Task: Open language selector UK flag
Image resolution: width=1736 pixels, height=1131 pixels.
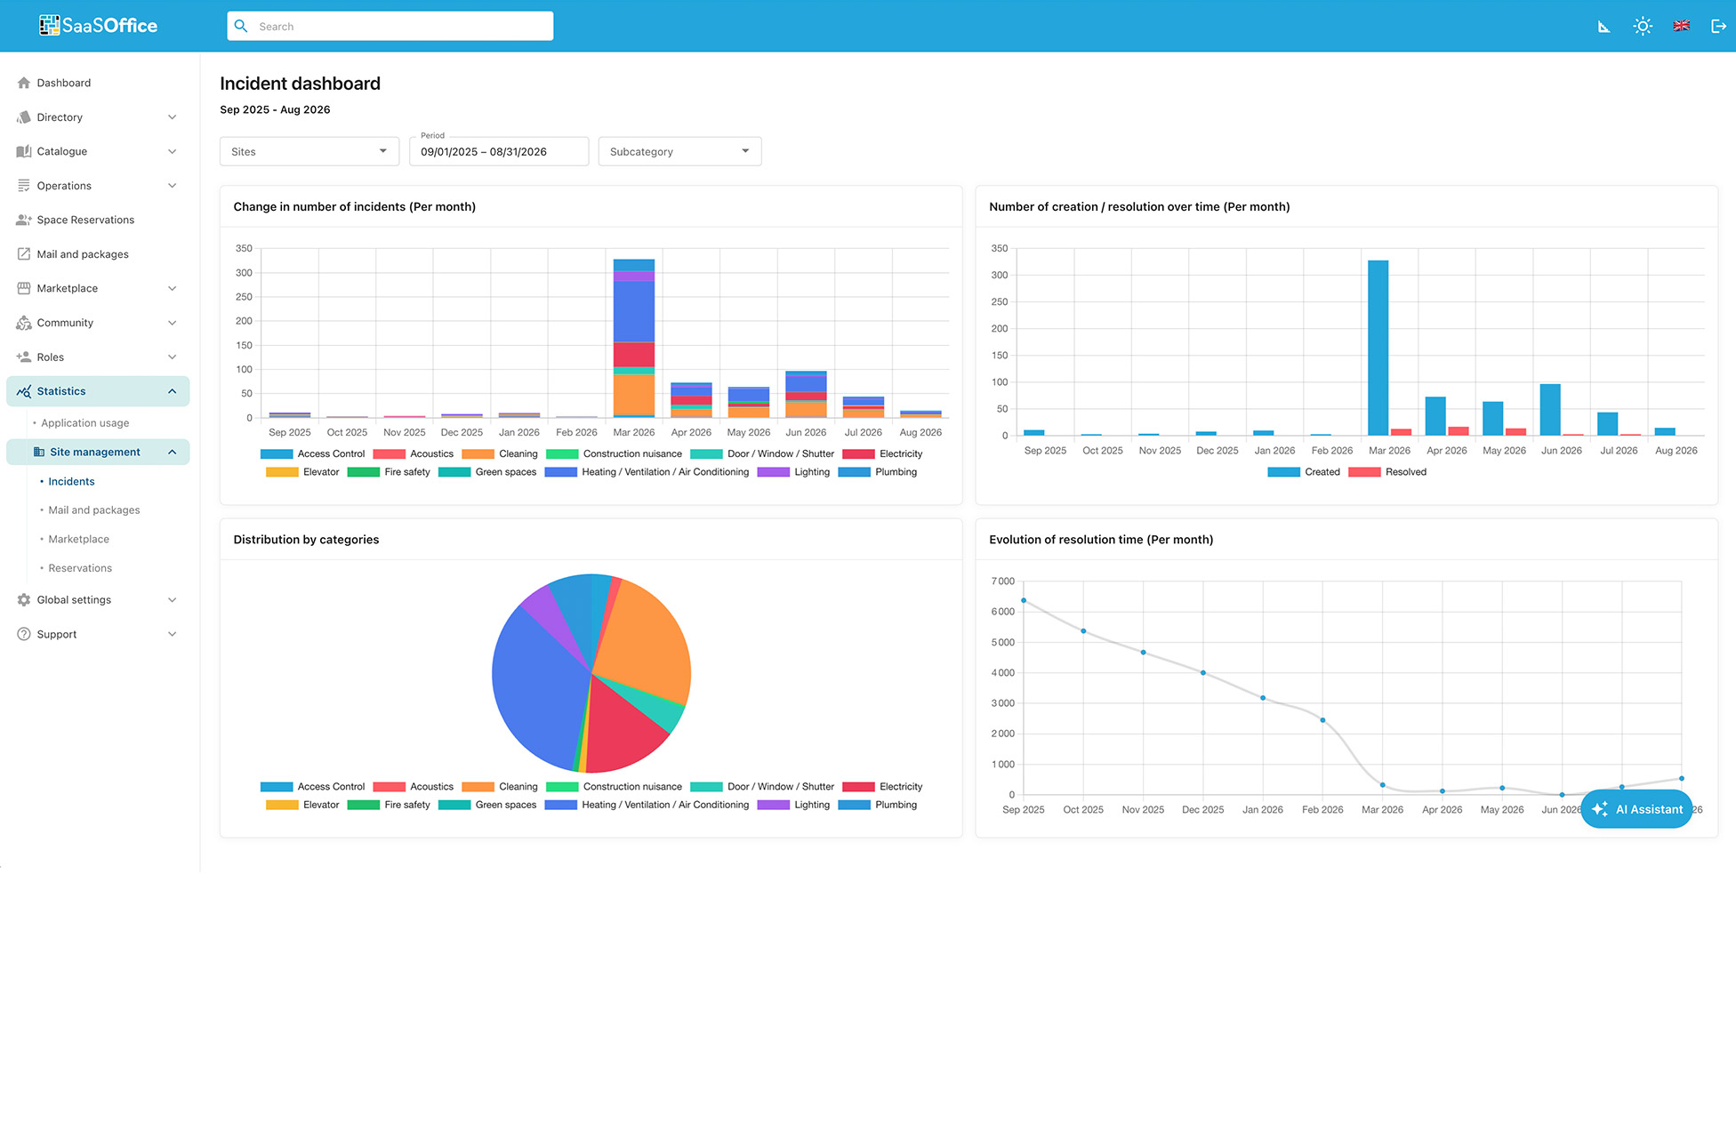Action: click(x=1681, y=26)
